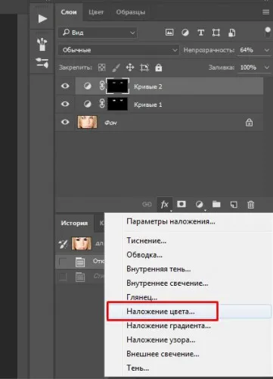Switch to the История tab
The width and height of the screenshot is (273, 379).
(74, 223)
